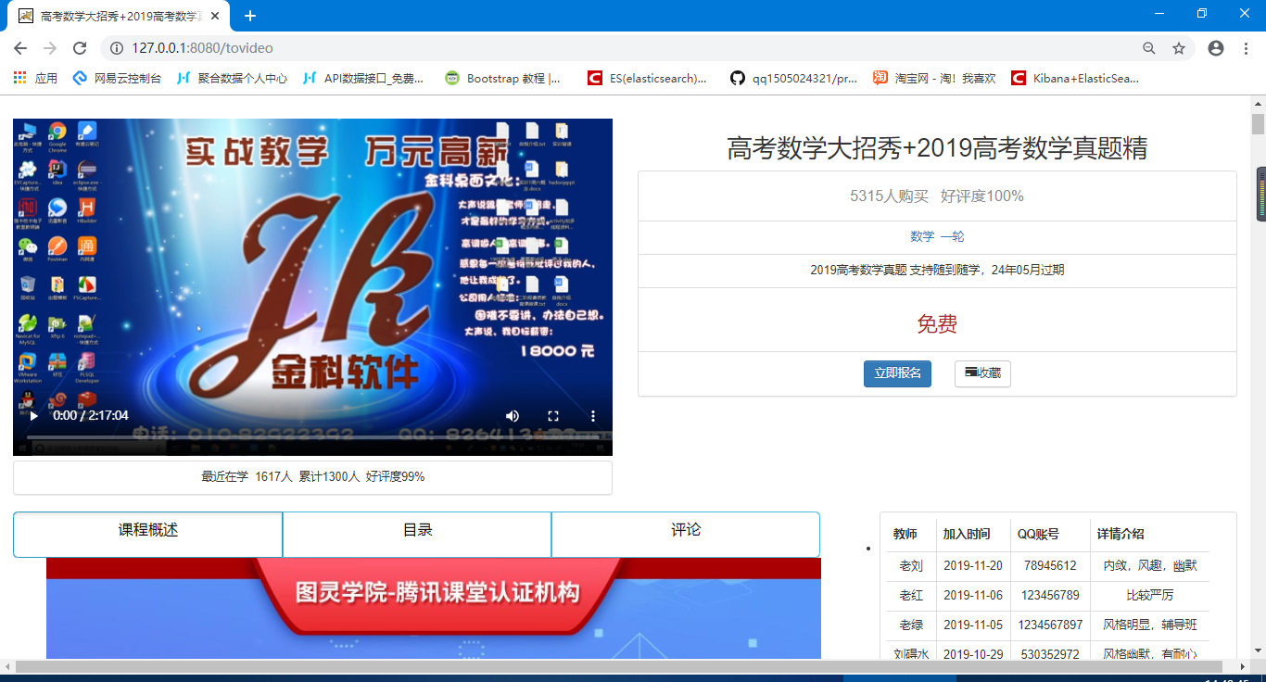
Task: Open the Chrome profile avatar
Action: click(x=1216, y=48)
